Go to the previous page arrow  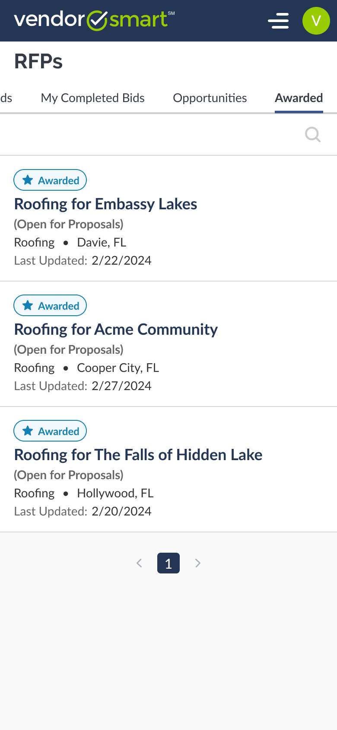click(139, 563)
